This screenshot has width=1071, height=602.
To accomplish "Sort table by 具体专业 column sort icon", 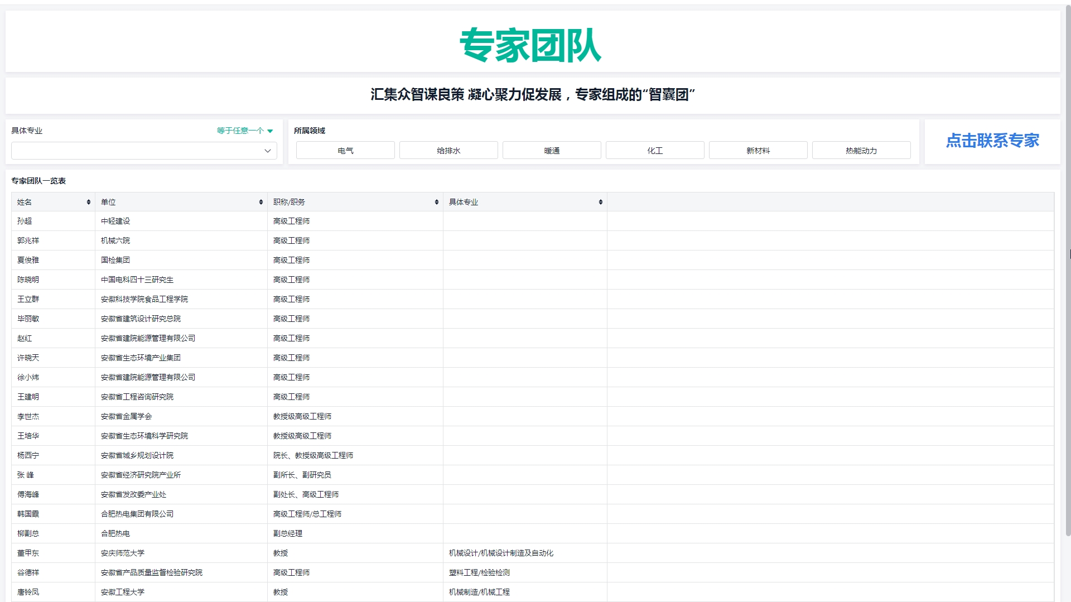I will pos(601,202).
